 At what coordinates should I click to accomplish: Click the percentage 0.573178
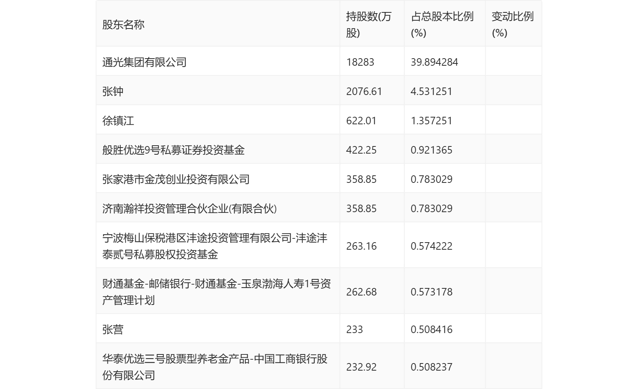[432, 292]
